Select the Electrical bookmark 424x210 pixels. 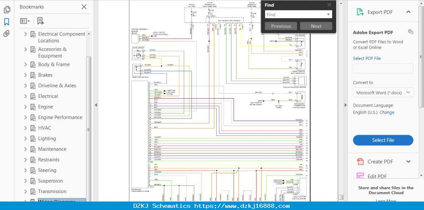(x=48, y=96)
